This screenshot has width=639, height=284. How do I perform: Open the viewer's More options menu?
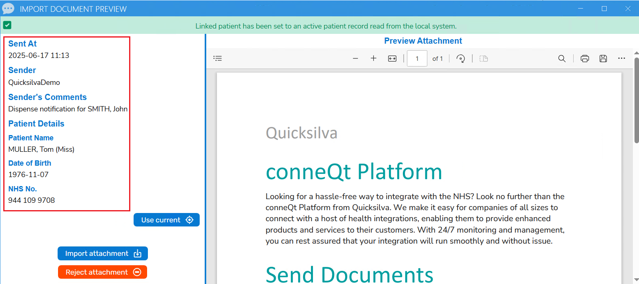pyautogui.click(x=621, y=58)
